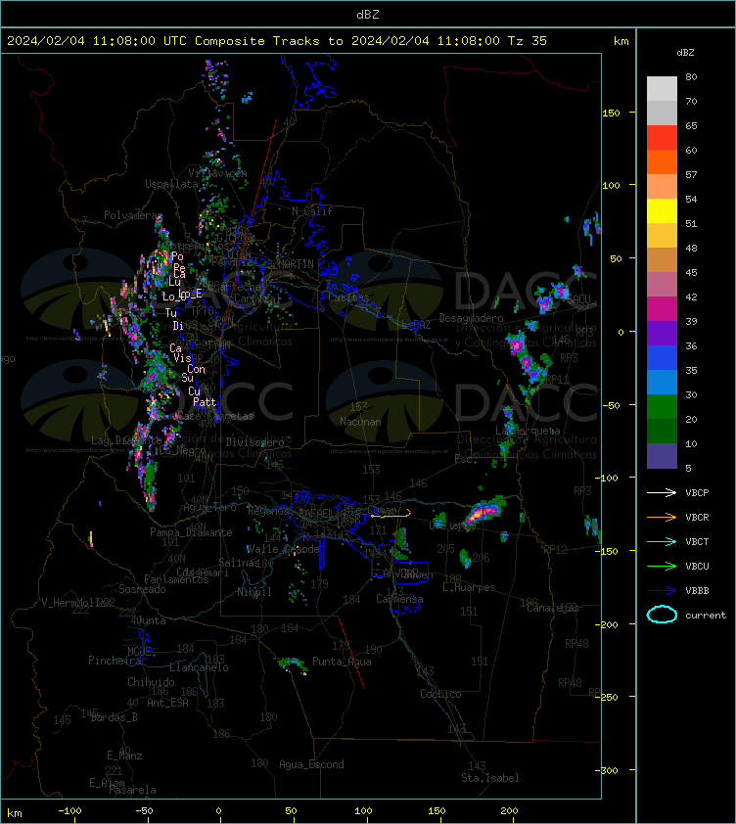Click the VBCR legend label

[x=697, y=518]
